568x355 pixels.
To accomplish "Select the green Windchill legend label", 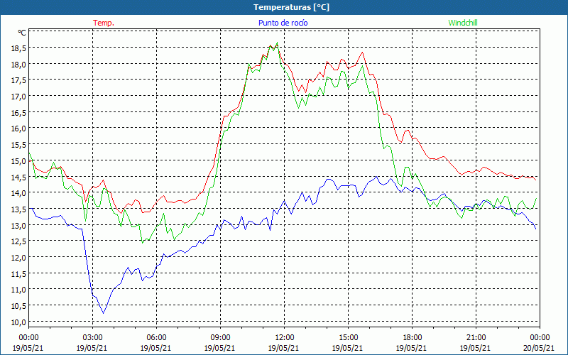I will click(463, 23).
